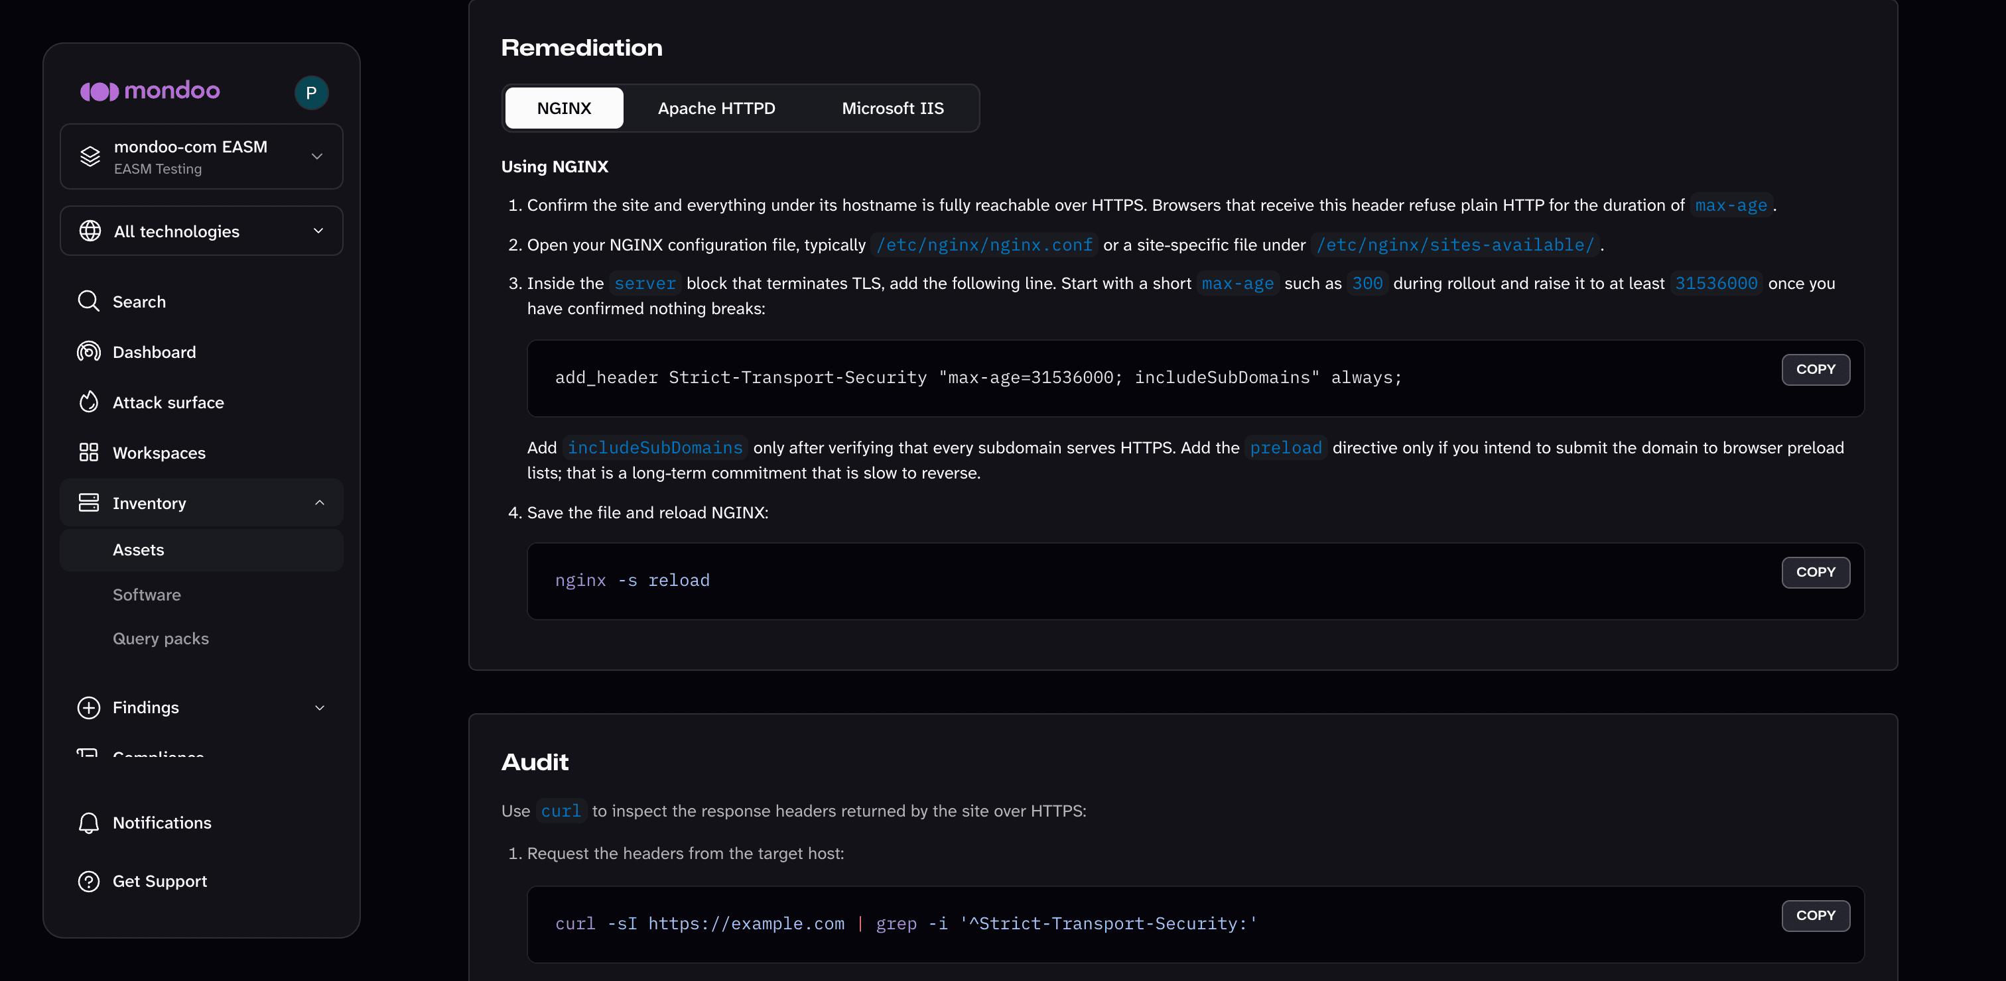Viewport: 2006px width, 981px height.
Task: Select the NGINX remediation tab
Action: point(564,108)
